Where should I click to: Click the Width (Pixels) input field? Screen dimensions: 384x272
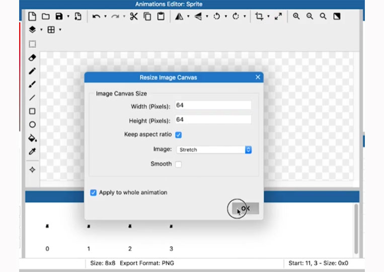213,105
